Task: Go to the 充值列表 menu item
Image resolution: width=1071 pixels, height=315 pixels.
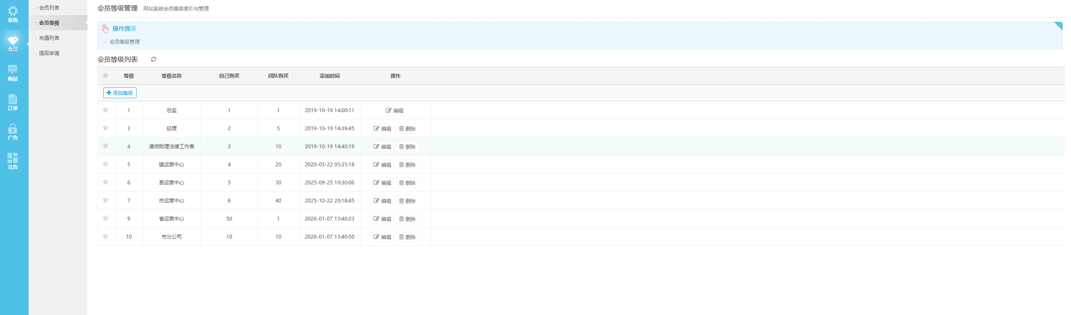Action: coord(49,38)
